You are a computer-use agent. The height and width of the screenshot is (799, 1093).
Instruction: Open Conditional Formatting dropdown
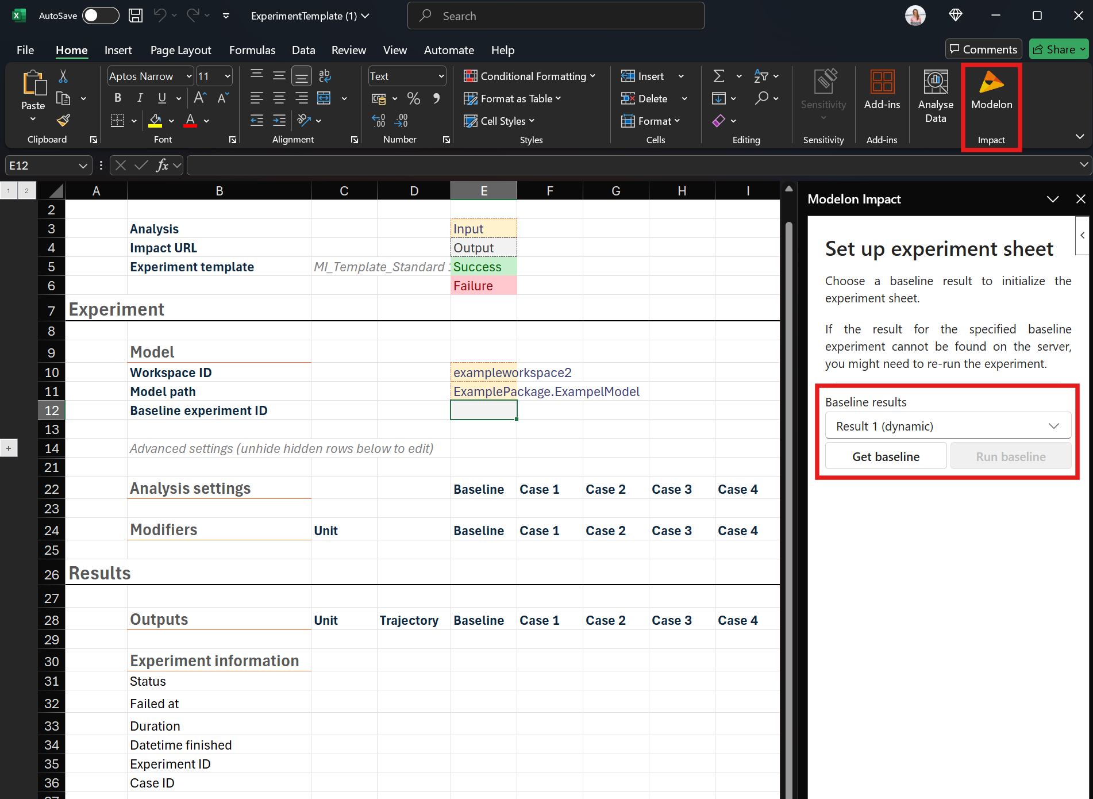click(530, 76)
